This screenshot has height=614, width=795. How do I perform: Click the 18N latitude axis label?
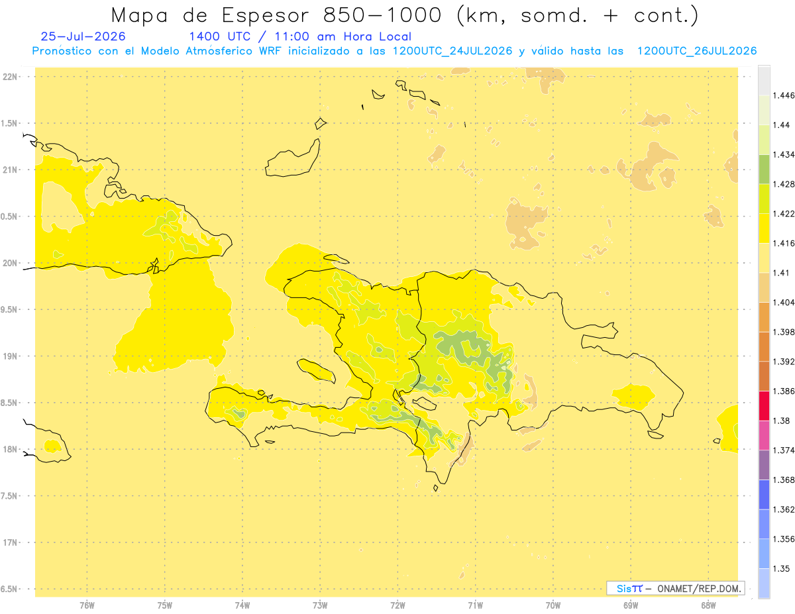coord(11,449)
